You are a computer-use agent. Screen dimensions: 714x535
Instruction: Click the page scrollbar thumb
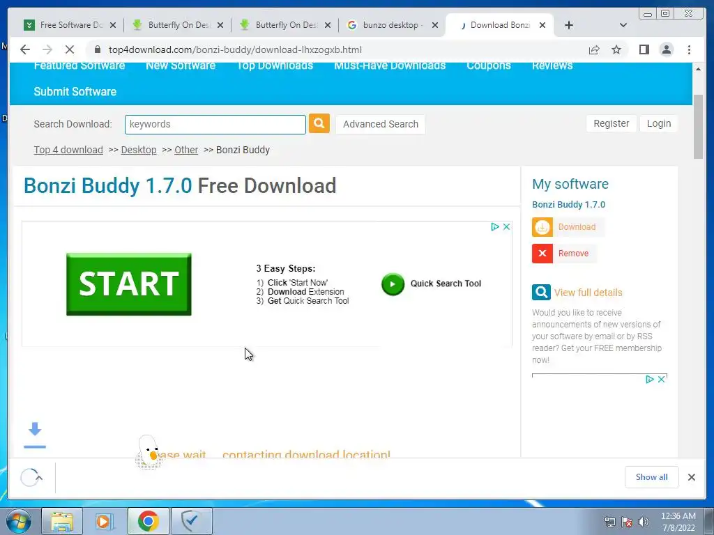(x=698, y=127)
